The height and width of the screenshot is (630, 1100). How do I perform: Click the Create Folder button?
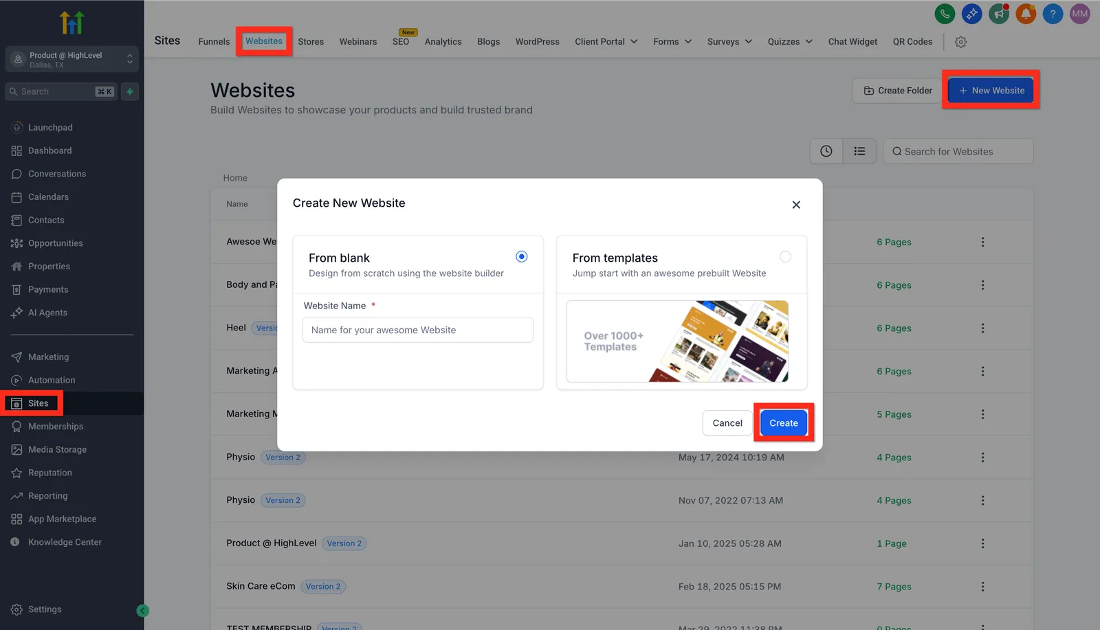898,91
